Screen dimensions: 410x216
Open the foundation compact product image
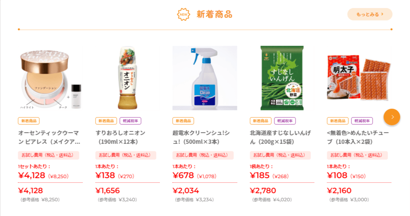[50, 79]
